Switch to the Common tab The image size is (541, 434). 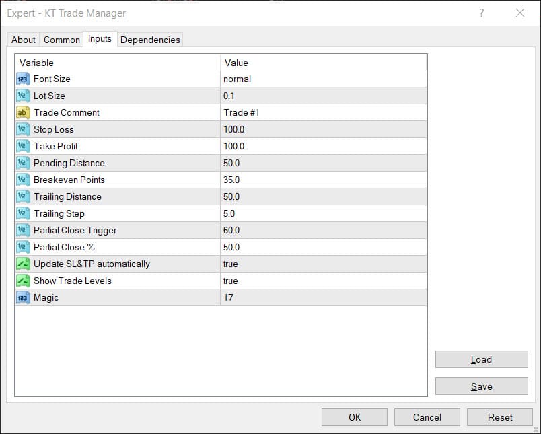[x=62, y=40]
